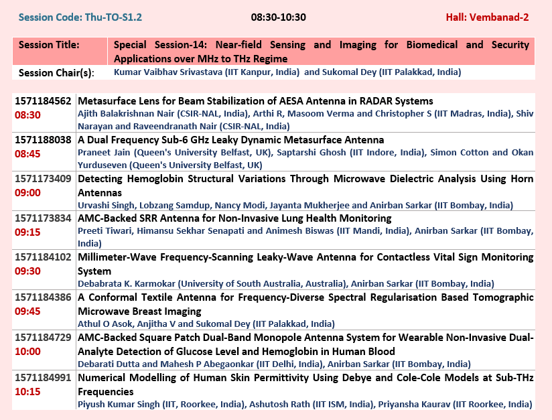552x420 pixels.
Task: Click the Metasurface Lens for Beam Stabilization title
Action: 255,101
